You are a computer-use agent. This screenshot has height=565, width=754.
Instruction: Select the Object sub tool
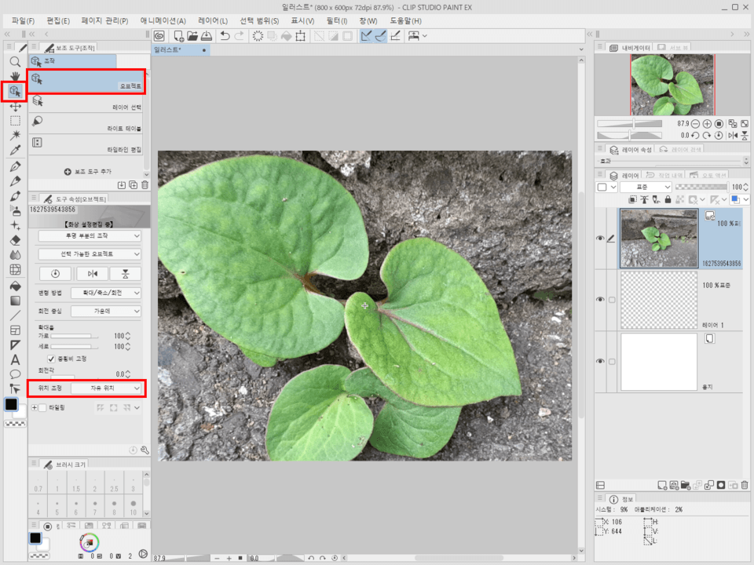click(x=86, y=81)
